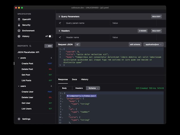This screenshot has width=180, height=135.
Task: Click the "title" line in request JSON
Action: [x=87, y=54]
